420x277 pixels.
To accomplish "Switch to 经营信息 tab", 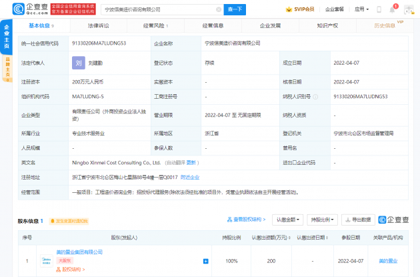I will click(x=213, y=26).
